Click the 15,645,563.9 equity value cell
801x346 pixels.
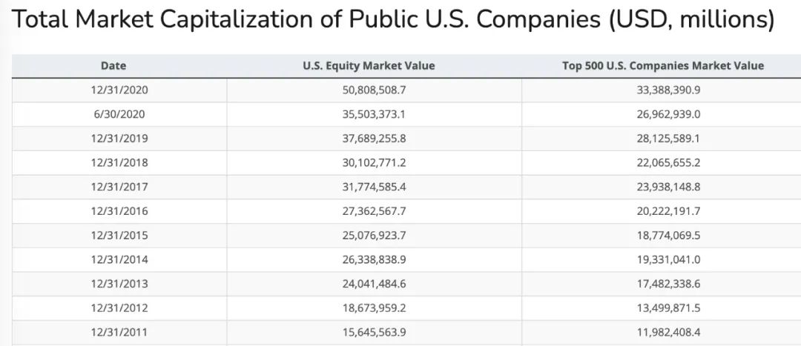point(374,332)
